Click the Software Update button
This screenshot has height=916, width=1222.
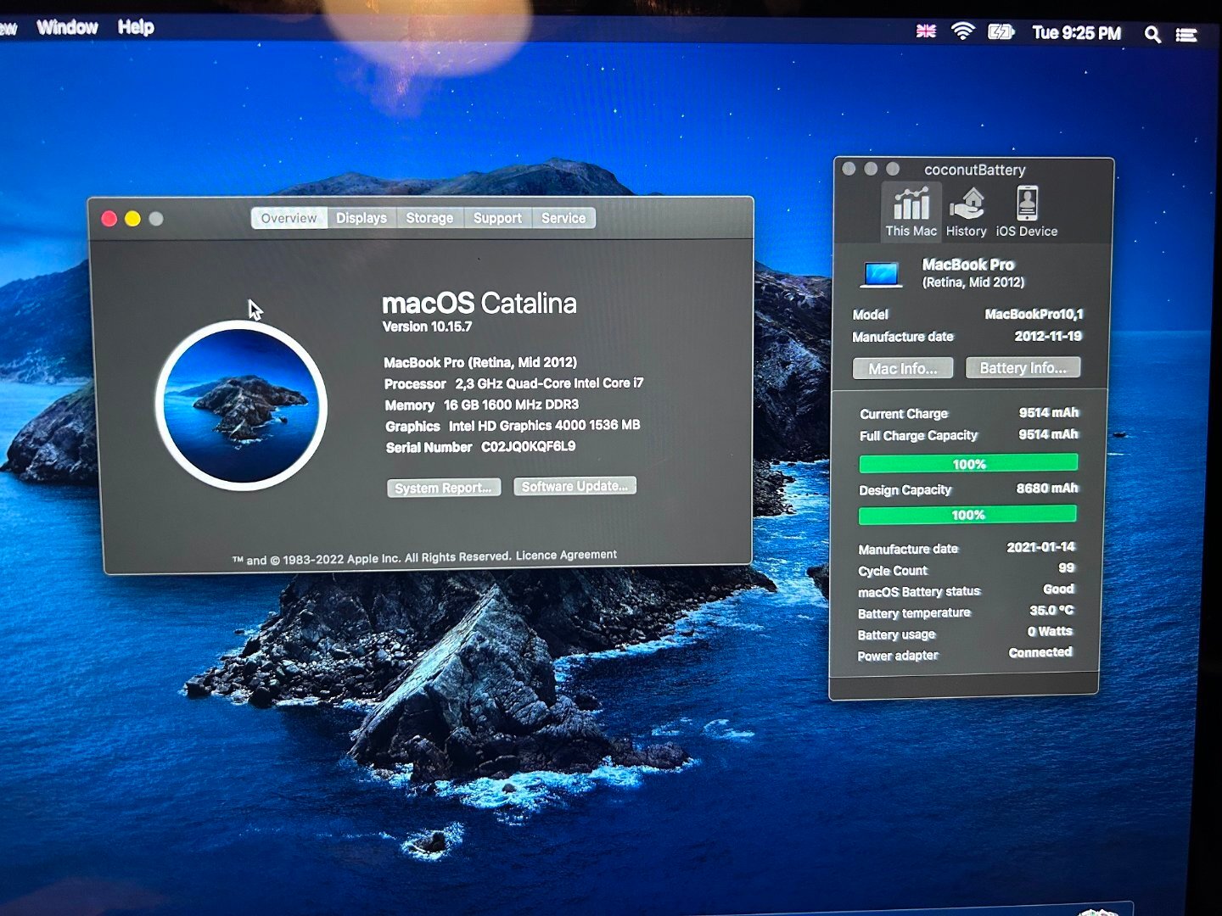point(575,486)
